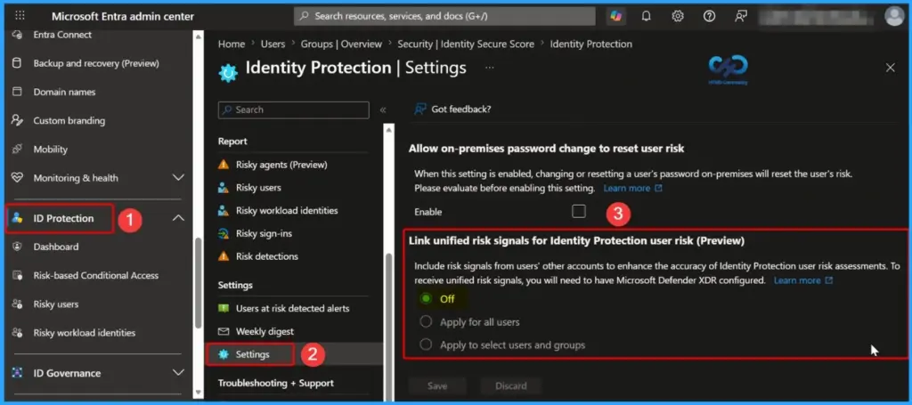912x405 pixels.
Task: Expand the ID Governance section
Action: pyautogui.click(x=178, y=373)
